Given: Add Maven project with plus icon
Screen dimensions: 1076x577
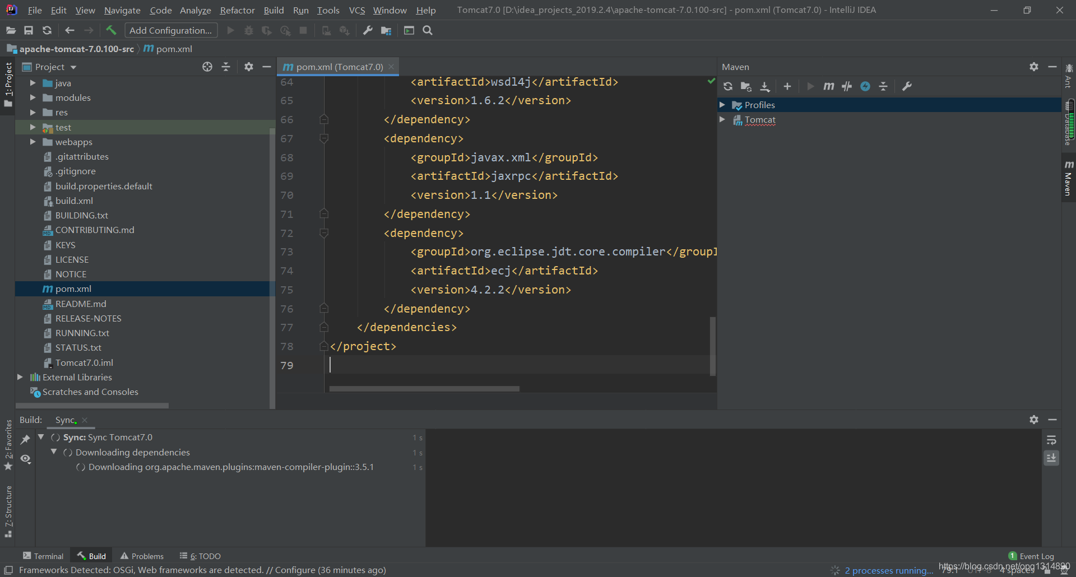Looking at the screenshot, I should pyautogui.click(x=787, y=86).
